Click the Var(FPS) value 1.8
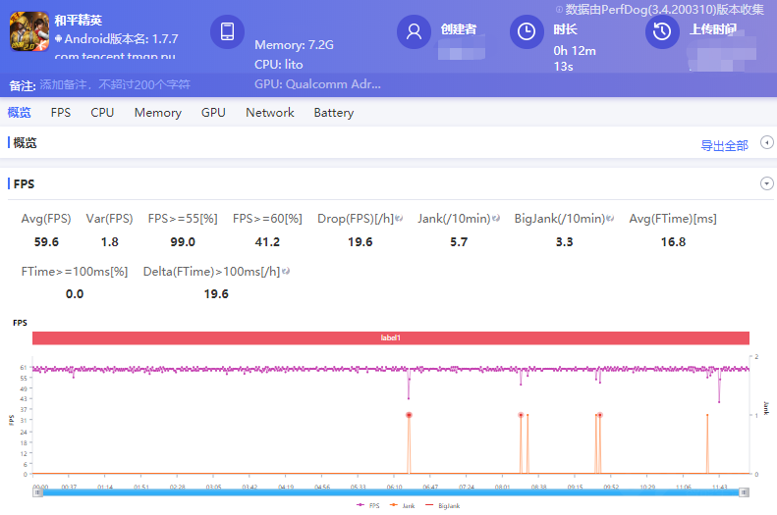 click(x=109, y=242)
